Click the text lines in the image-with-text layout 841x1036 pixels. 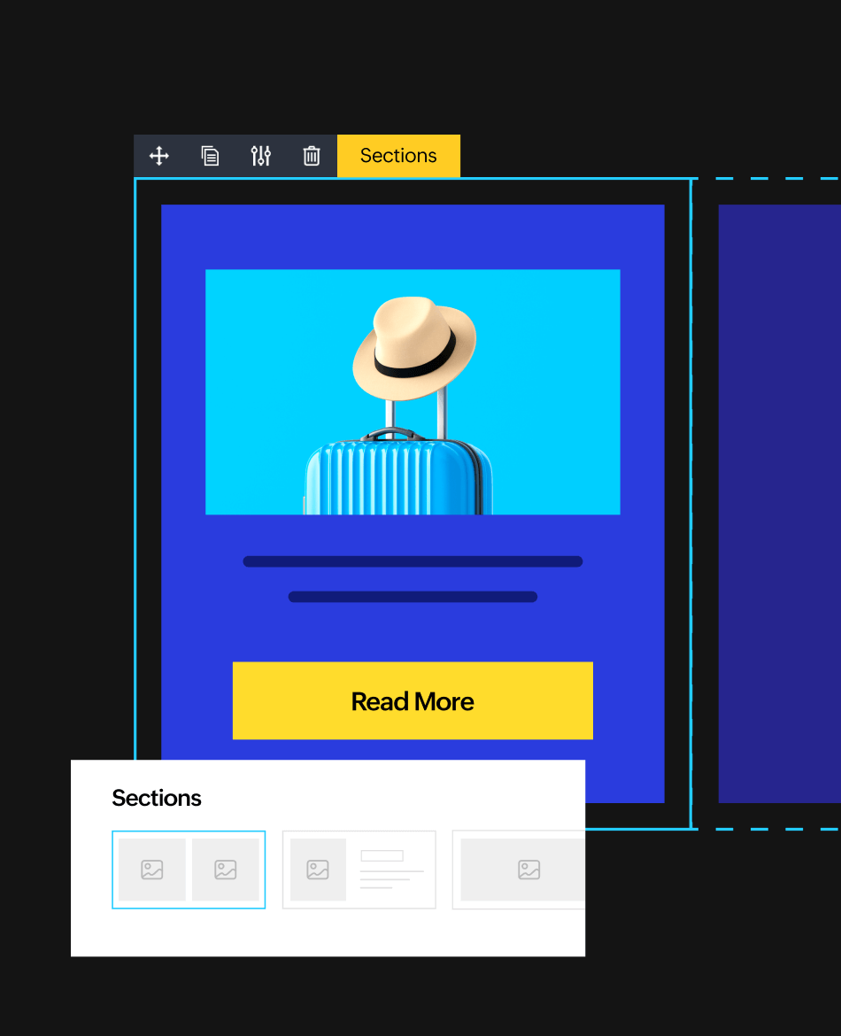point(390,870)
